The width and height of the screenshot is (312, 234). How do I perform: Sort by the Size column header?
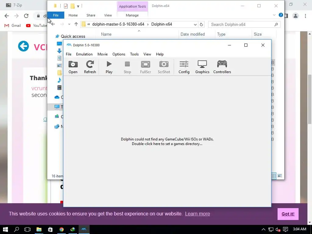click(258, 34)
